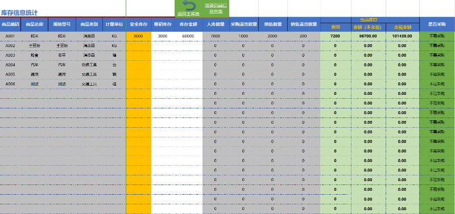Select the 期初库存 header cell
Viewport: 455px width, 214px height.
coord(163,24)
